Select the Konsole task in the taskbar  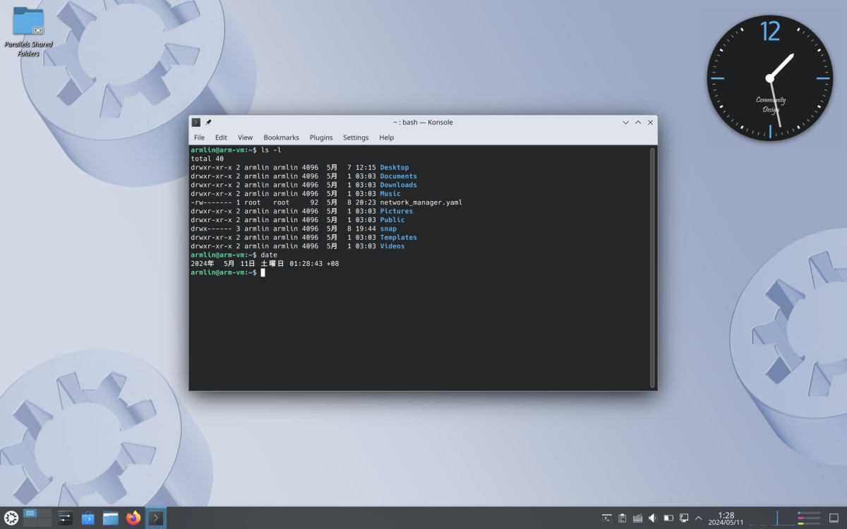click(x=156, y=518)
